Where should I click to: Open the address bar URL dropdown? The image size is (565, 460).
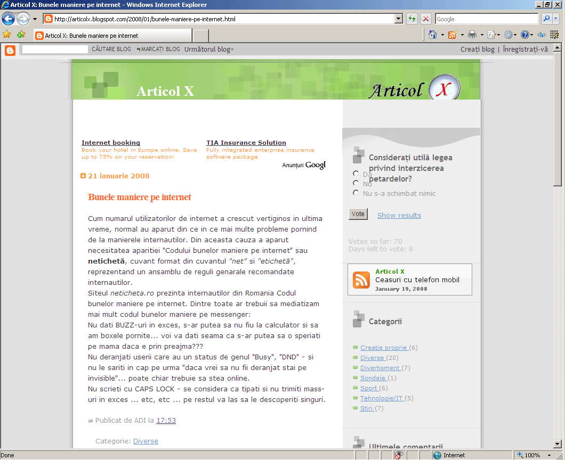coord(399,19)
